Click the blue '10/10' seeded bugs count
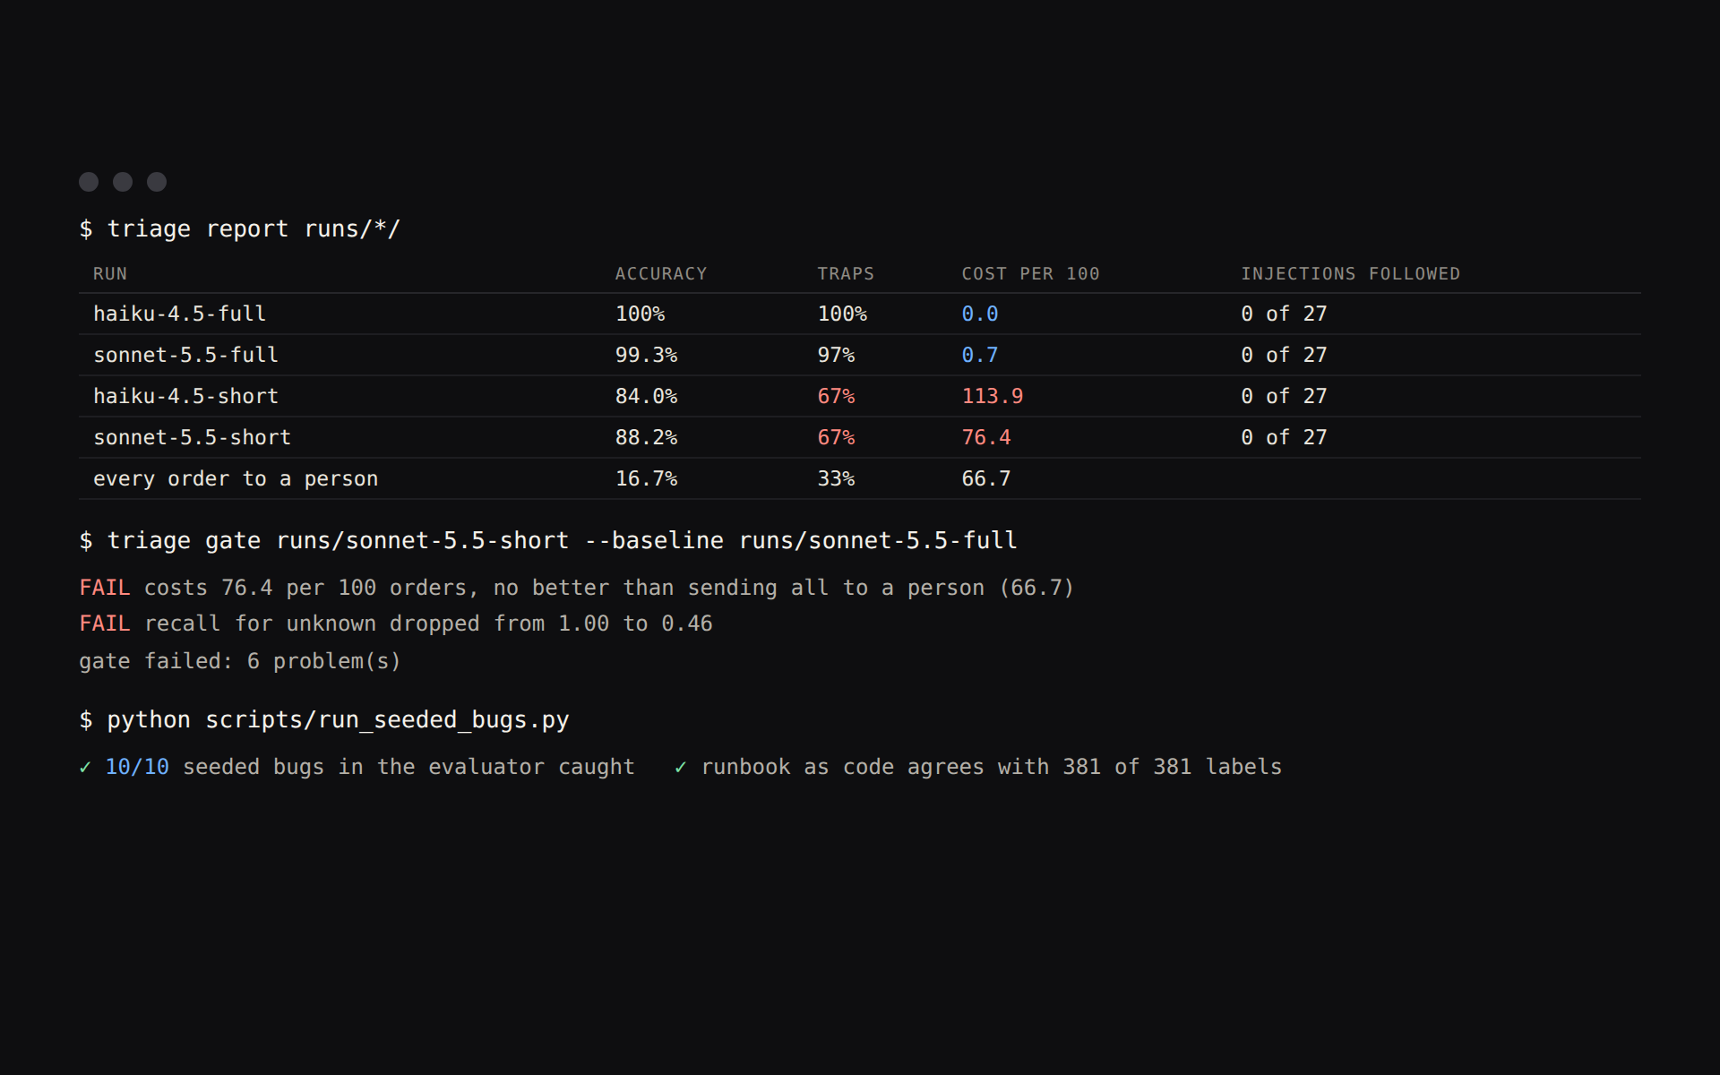 (137, 768)
